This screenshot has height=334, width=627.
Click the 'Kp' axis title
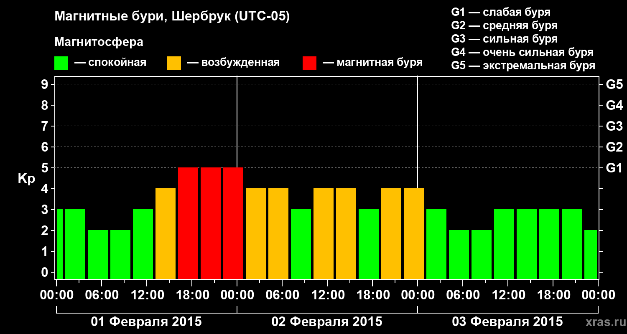click(x=26, y=179)
